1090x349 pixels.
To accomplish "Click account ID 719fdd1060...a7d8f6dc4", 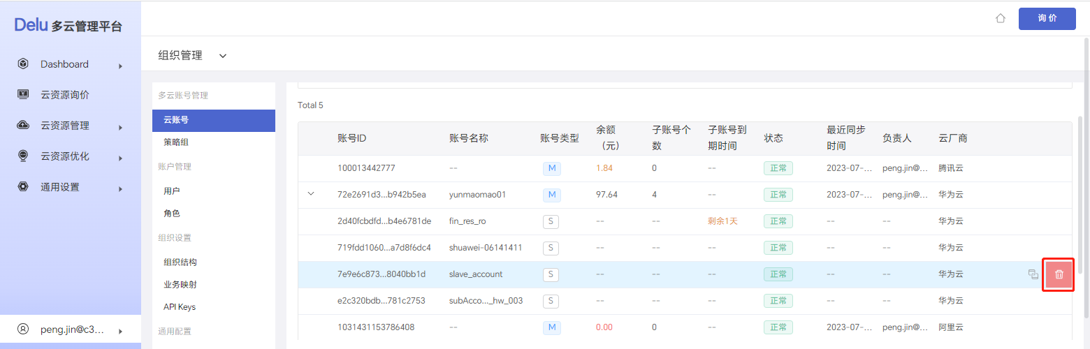I will coord(384,248).
